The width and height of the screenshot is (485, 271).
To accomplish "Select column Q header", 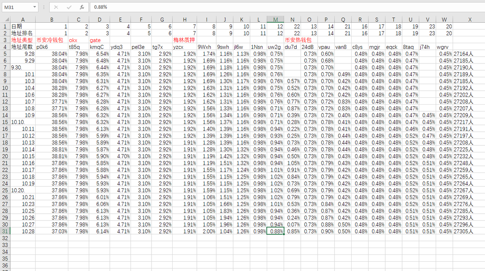I will [x=343, y=20].
